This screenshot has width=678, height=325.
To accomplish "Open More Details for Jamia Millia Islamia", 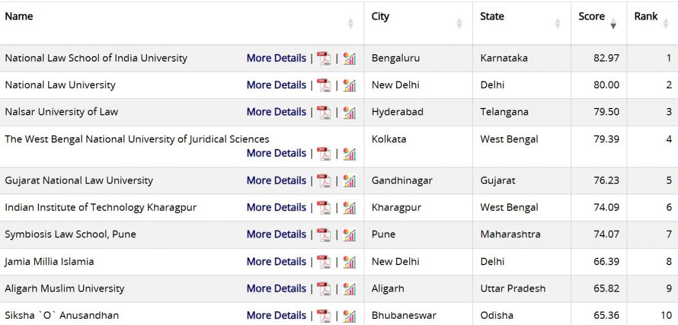I will (x=276, y=262).
